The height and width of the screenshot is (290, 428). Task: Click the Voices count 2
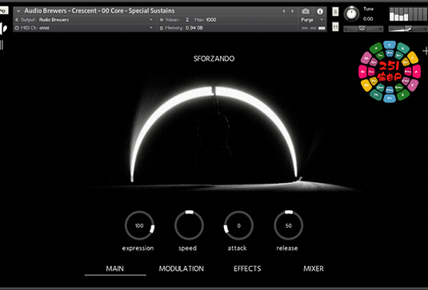click(x=187, y=20)
